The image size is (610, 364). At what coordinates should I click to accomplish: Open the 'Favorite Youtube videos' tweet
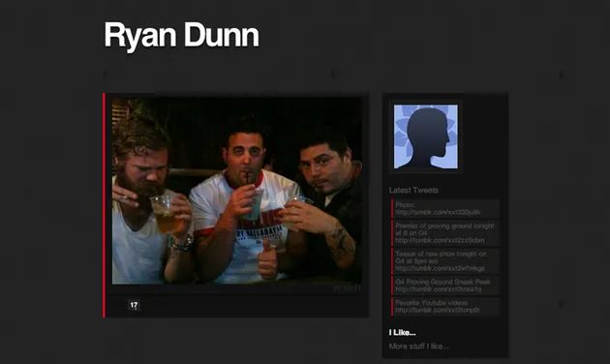445,307
